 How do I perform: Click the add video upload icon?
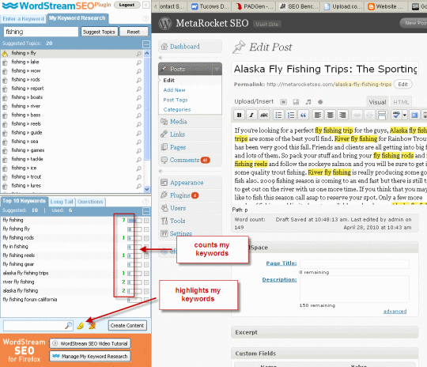(x=296, y=102)
